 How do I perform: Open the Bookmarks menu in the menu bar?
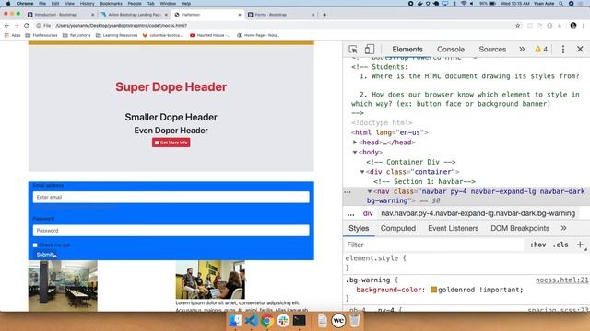[111, 4]
